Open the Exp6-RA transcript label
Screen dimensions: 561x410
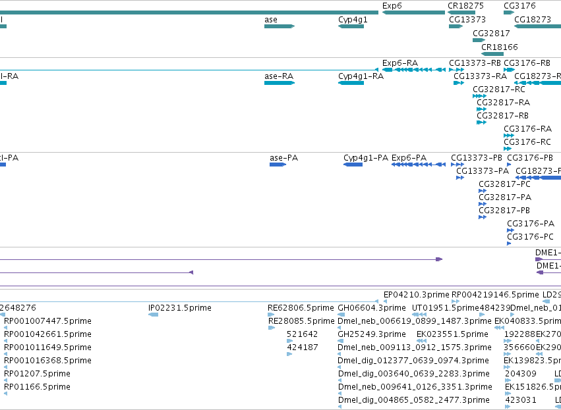coord(400,63)
